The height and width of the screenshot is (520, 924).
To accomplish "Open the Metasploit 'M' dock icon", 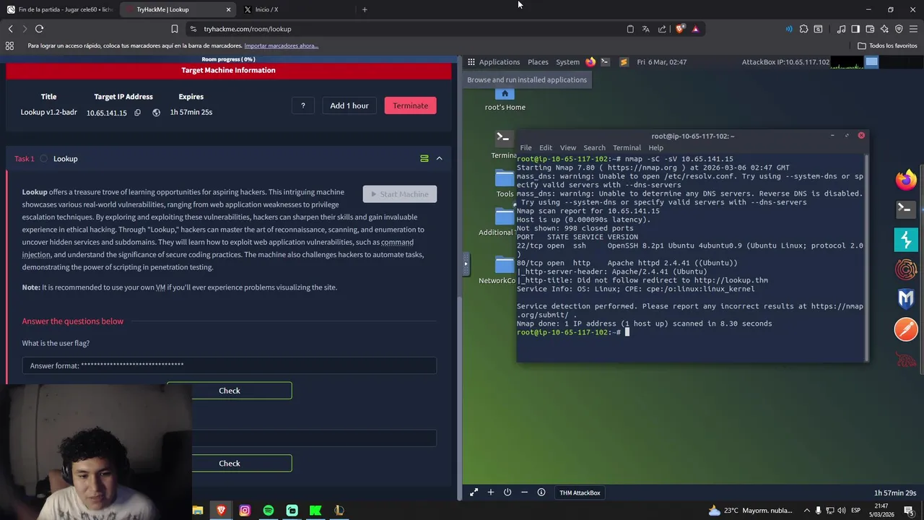I will tap(906, 298).
